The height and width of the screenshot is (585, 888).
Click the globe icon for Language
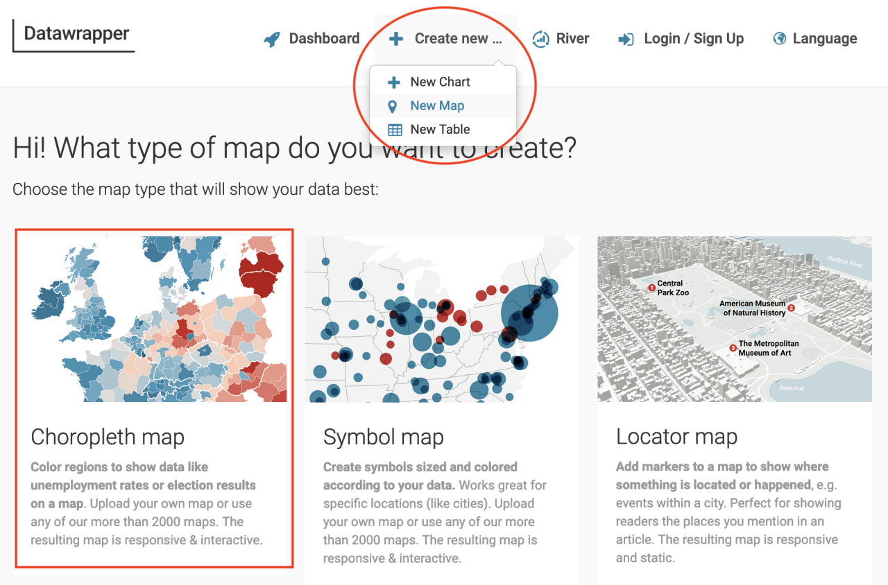(x=780, y=39)
